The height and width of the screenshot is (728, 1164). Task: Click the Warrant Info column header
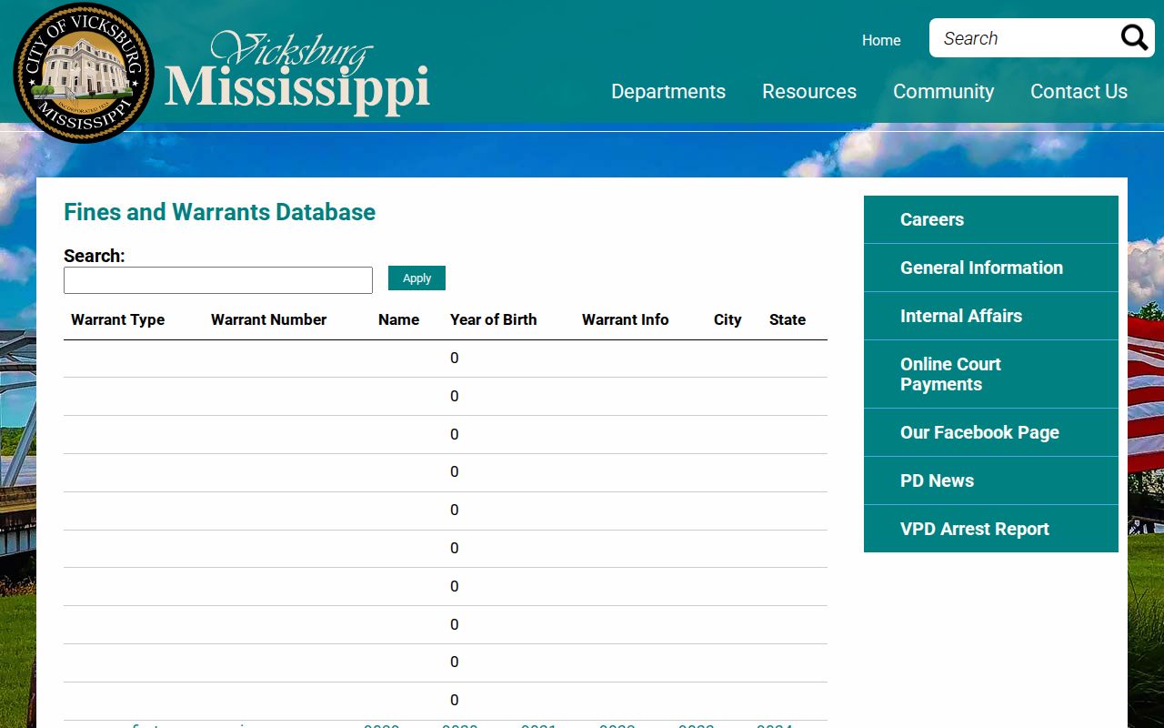pyautogui.click(x=625, y=319)
